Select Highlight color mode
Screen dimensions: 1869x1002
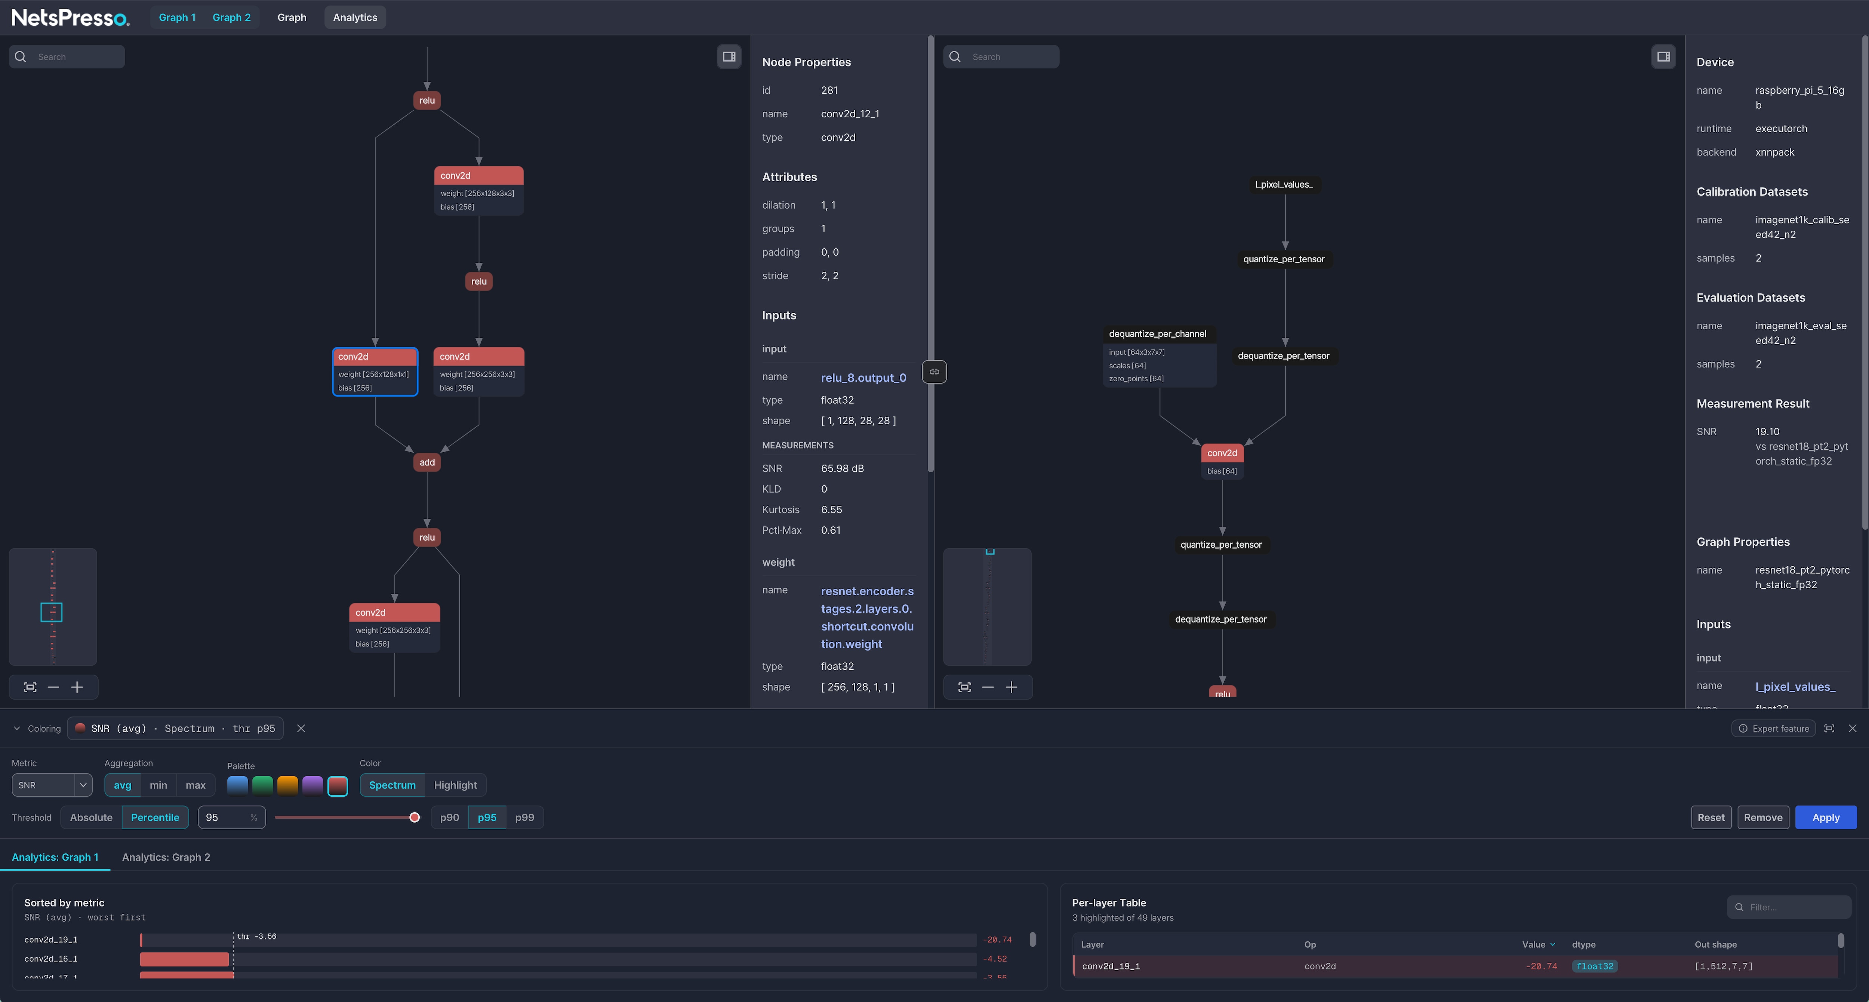pos(455,785)
